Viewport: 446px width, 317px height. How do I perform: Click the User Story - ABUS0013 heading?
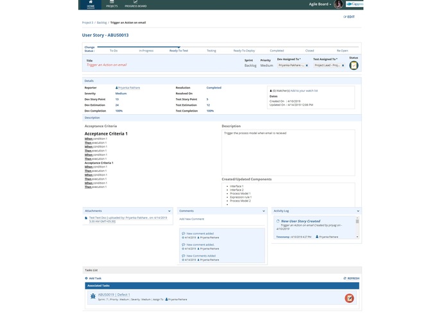tap(105, 35)
